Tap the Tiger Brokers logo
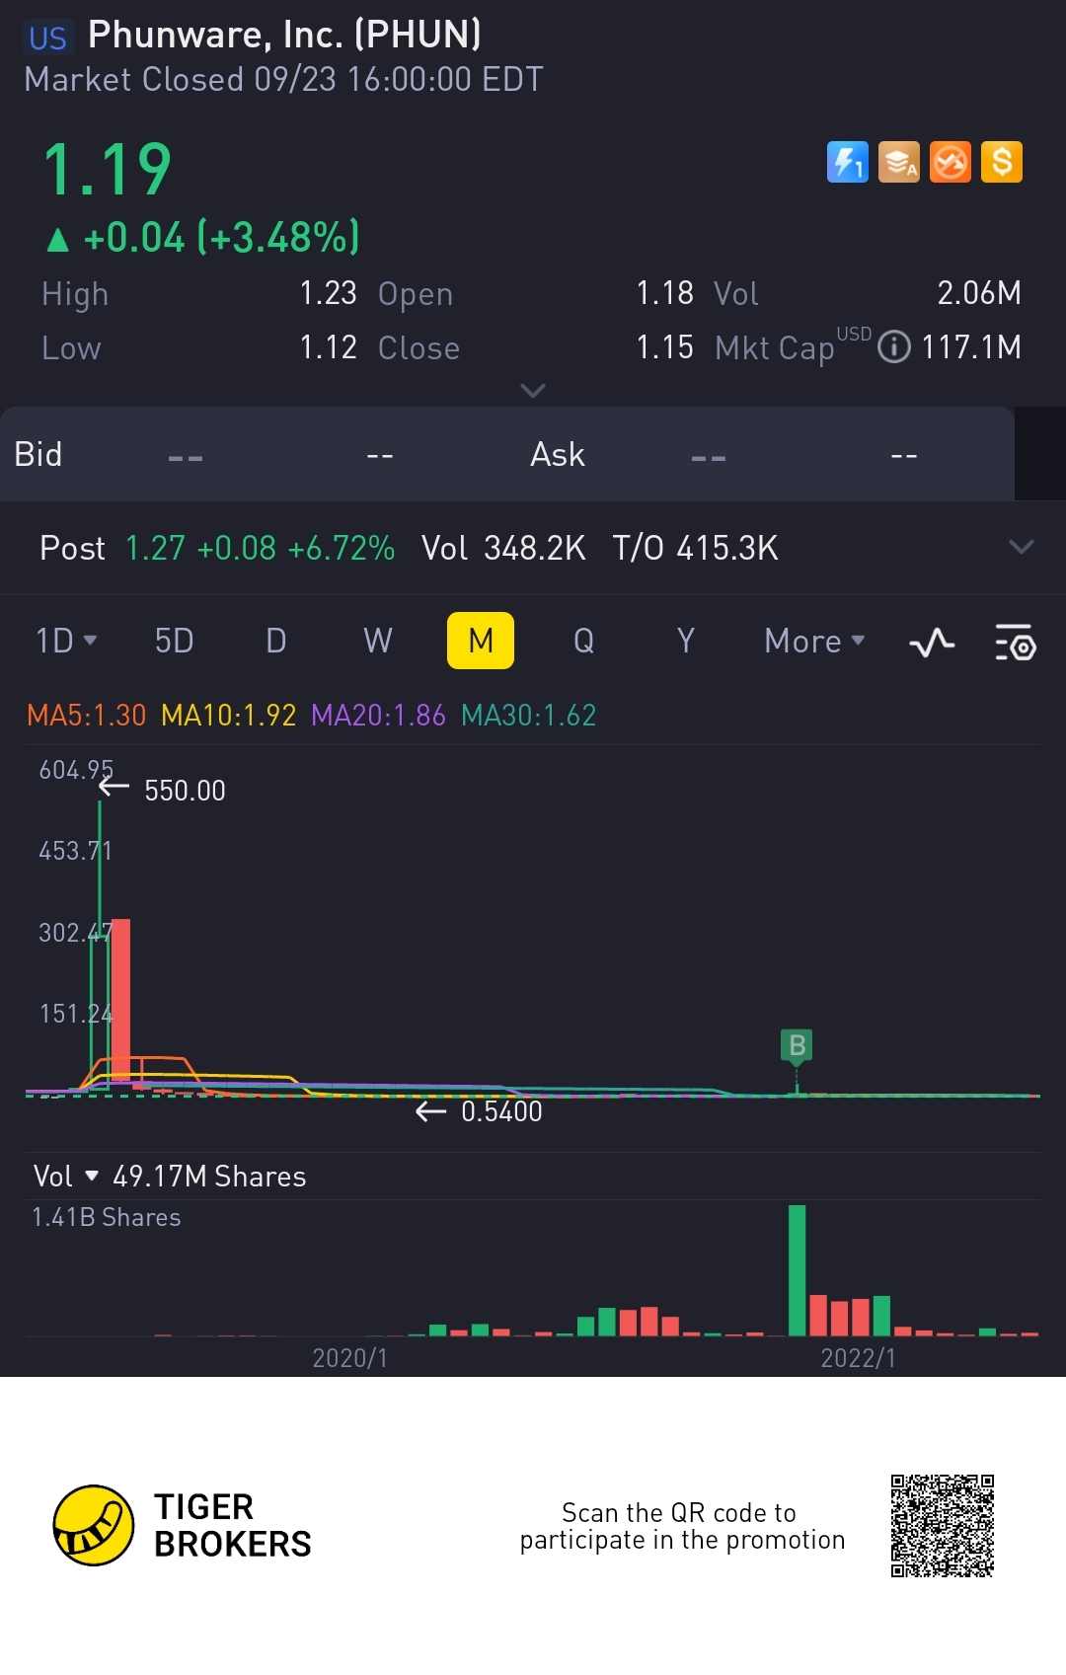 click(x=183, y=1525)
